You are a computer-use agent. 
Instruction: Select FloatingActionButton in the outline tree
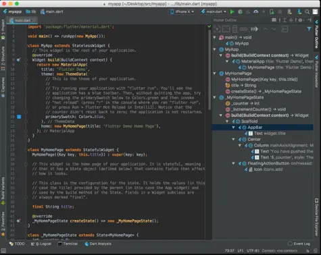[x=268, y=163]
